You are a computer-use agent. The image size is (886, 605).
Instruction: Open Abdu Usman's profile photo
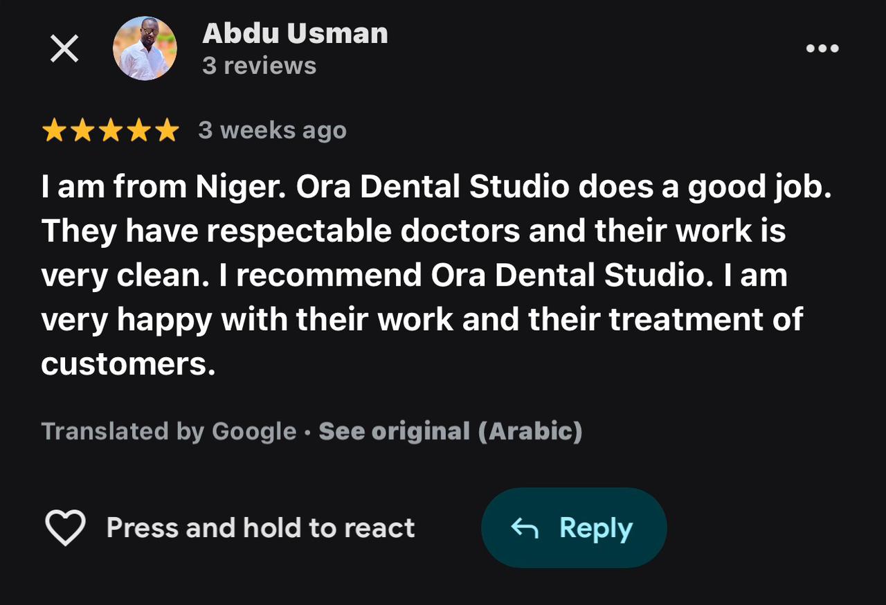(x=145, y=48)
